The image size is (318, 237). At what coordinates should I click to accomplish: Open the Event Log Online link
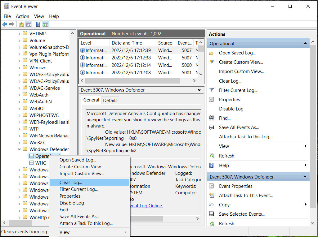click(x=146, y=206)
